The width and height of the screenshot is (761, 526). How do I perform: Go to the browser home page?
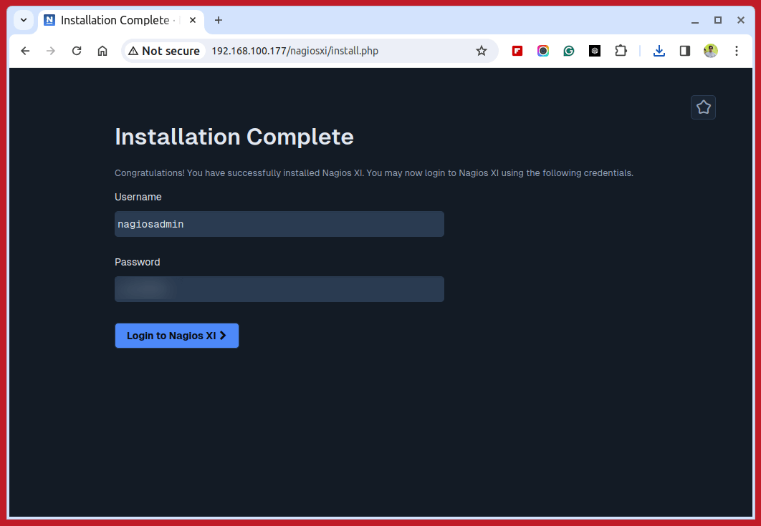102,51
